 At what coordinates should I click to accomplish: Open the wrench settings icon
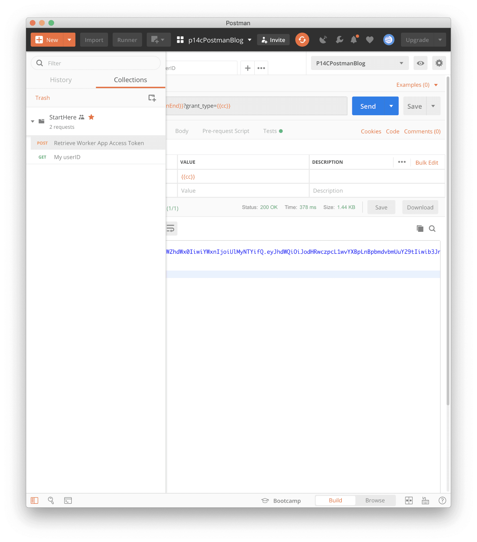coord(339,40)
